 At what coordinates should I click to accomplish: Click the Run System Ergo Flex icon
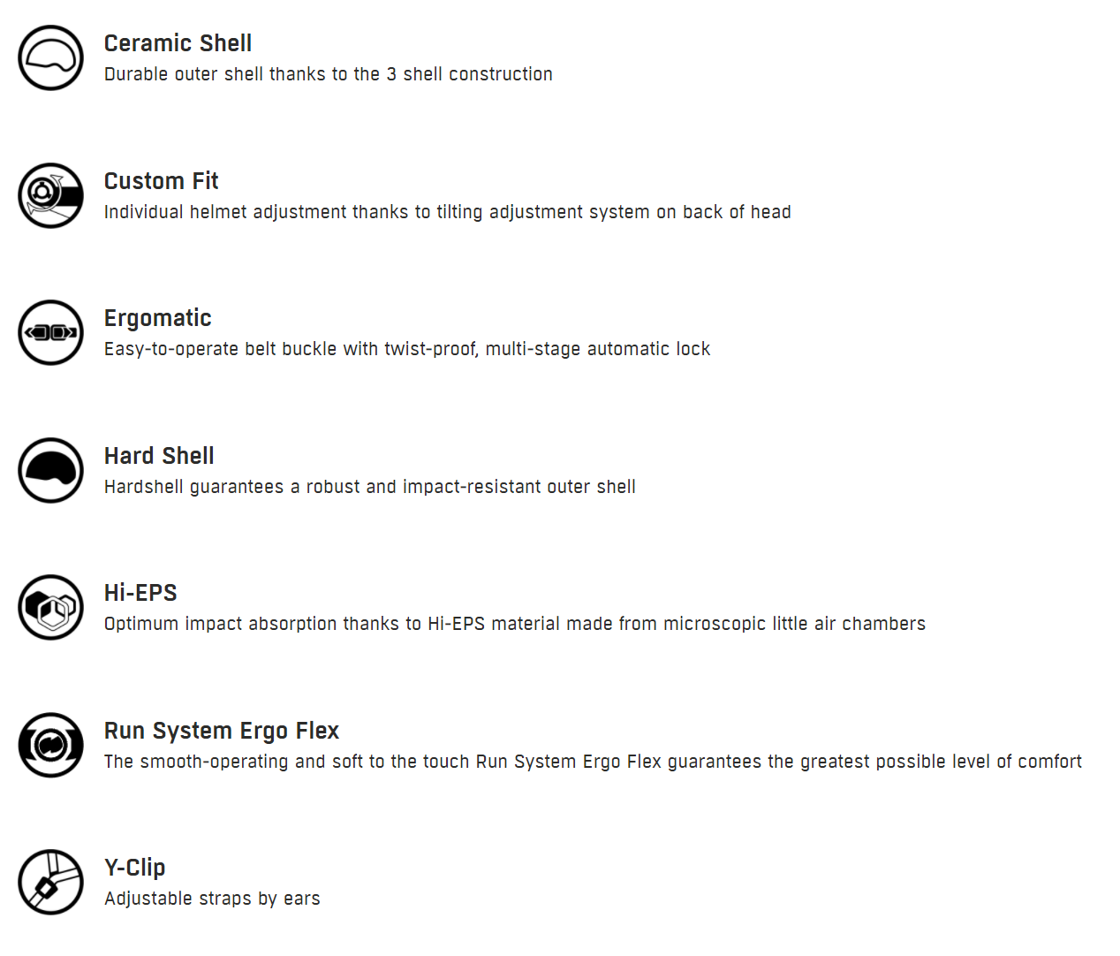51,745
